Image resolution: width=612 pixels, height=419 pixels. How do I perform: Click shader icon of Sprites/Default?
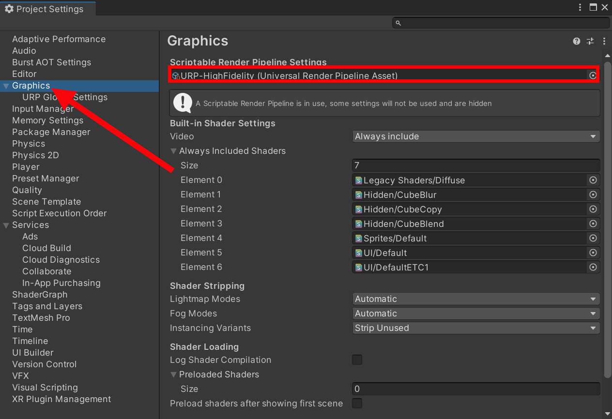[x=359, y=238]
